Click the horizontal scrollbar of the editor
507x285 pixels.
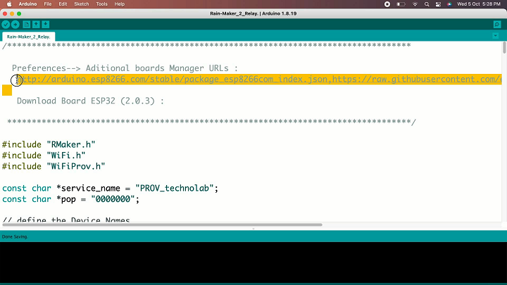pos(163,224)
